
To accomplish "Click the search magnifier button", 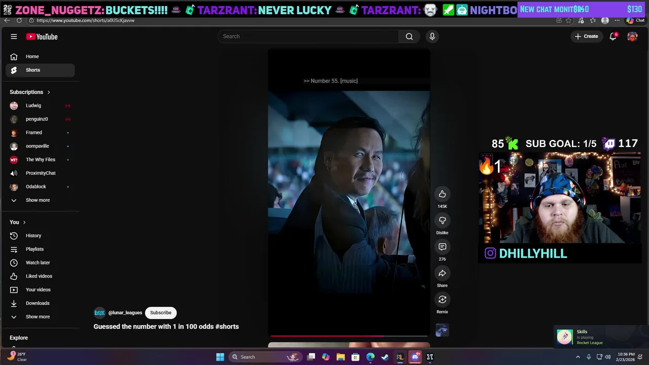I will 409,36.
